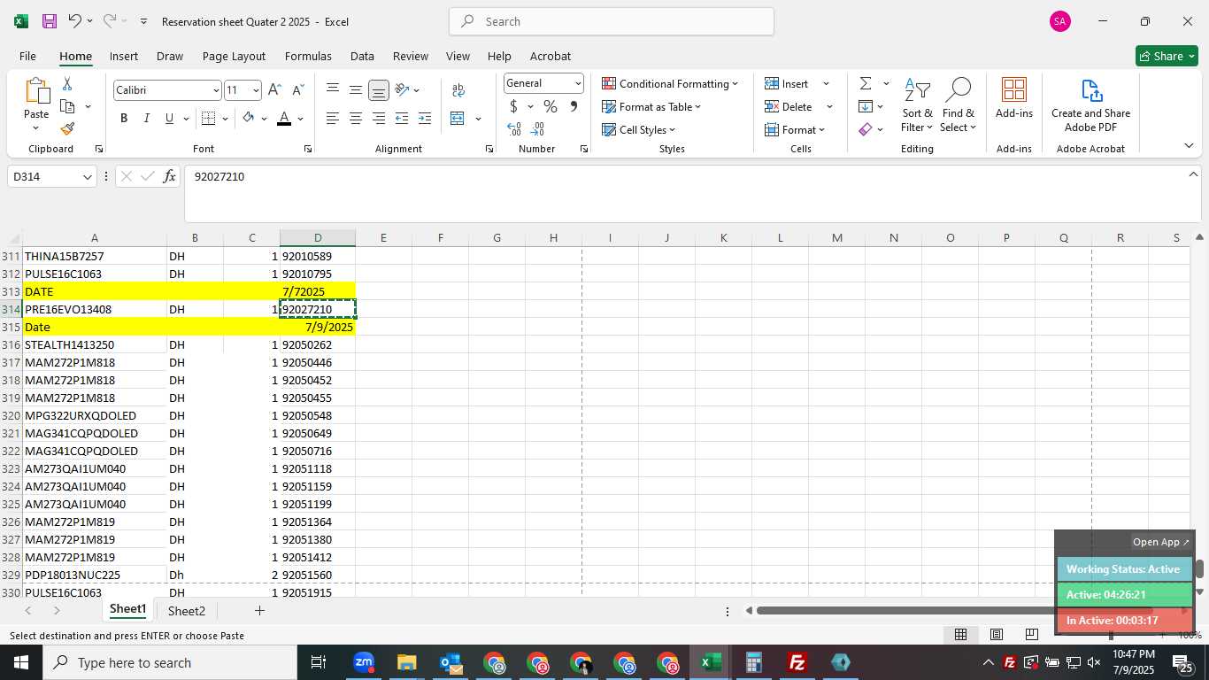
Task: Apply Percent Style format
Action: [551, 106]
